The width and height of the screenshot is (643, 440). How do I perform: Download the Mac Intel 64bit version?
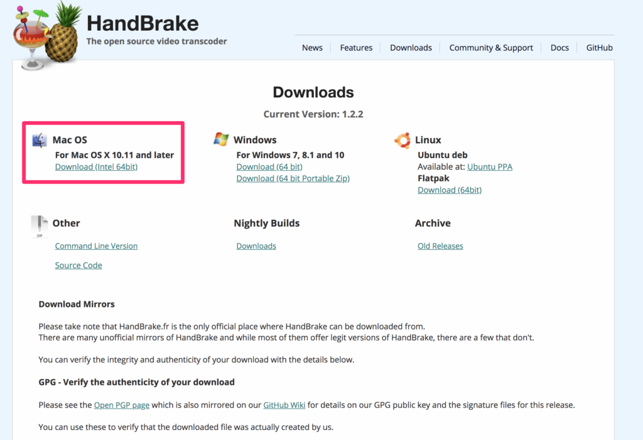pos(96,167)
